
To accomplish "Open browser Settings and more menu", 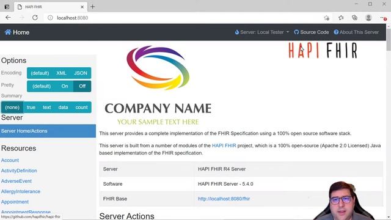I will (383, 18).
